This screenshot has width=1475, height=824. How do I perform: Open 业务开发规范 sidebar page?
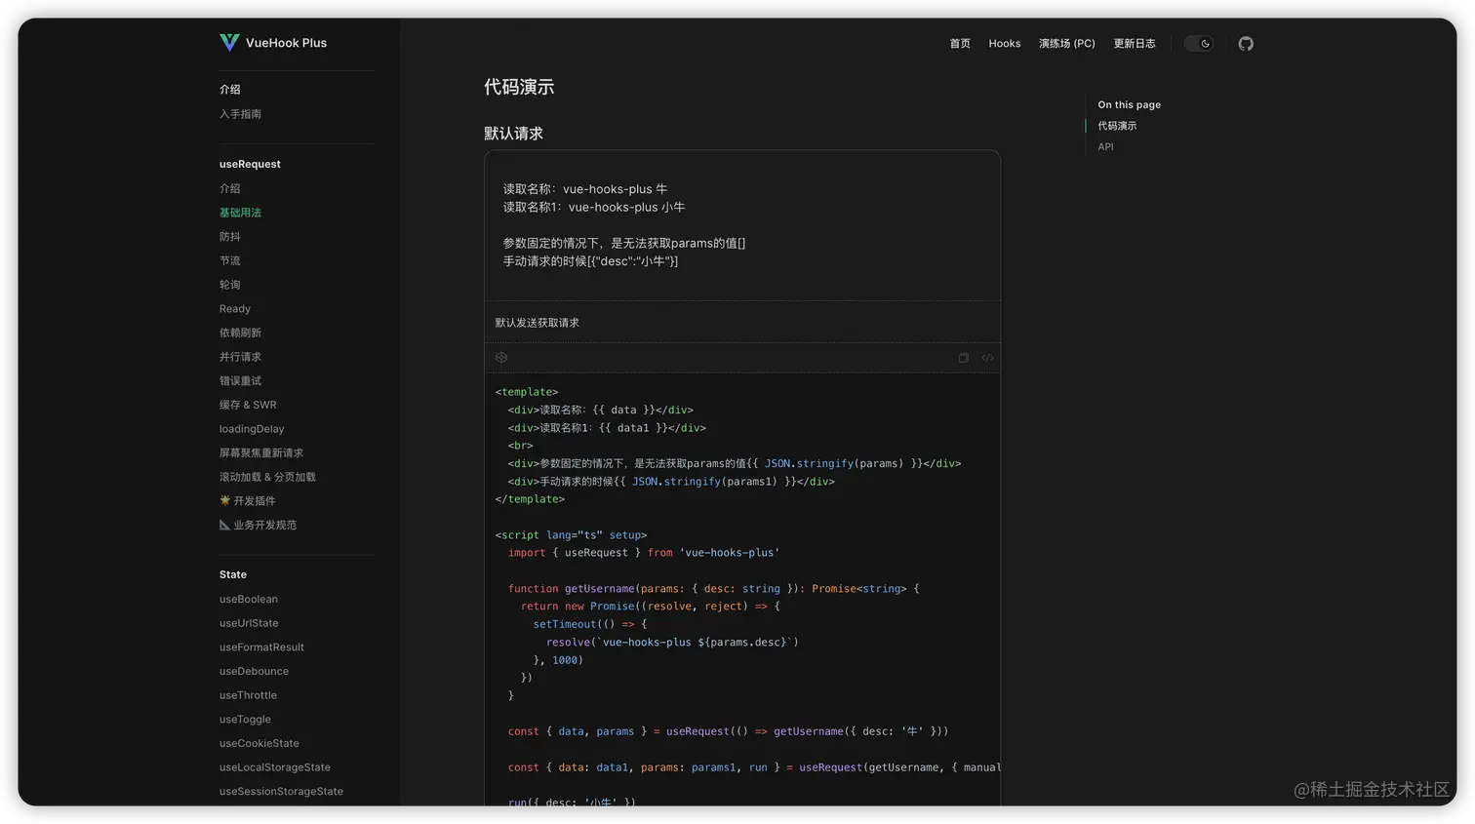pyautogui.click(x=258, y=525)
